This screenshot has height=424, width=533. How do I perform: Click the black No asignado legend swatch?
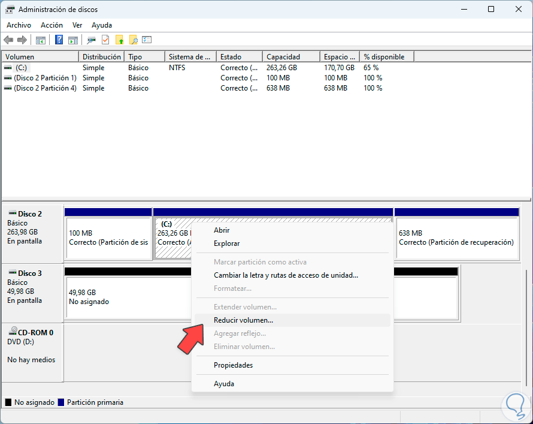coord(8,402)
